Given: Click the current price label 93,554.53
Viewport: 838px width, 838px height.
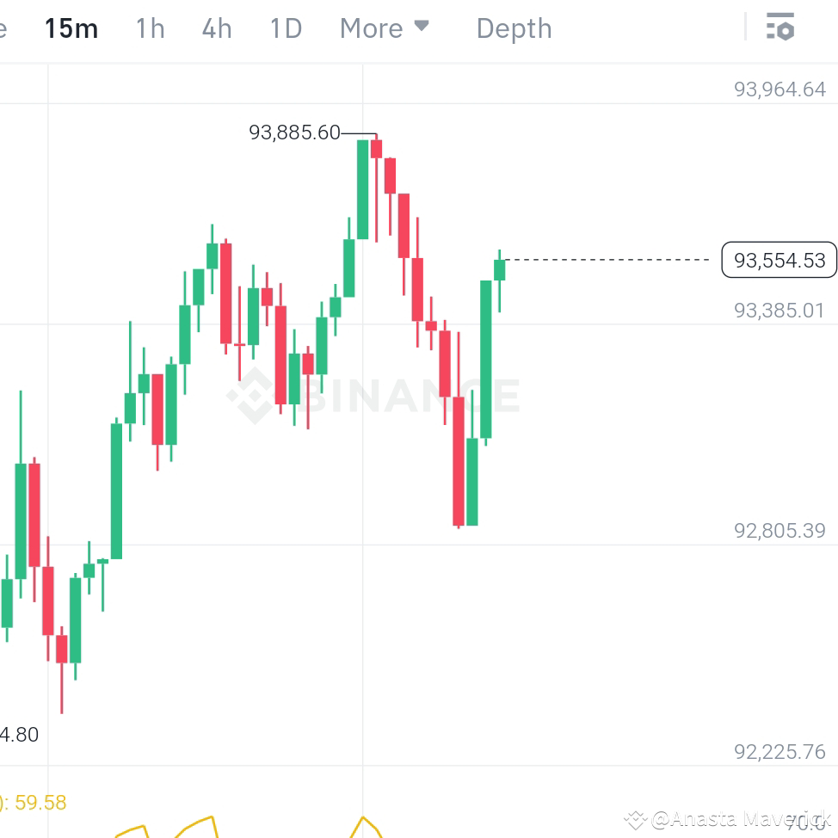Looking at the screenshot, I should tap(779, 260).
